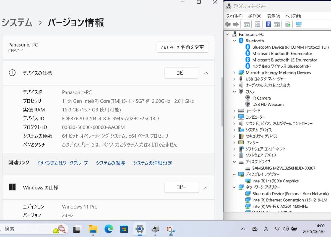Click the コピー button for デバイスの仕様
Screen dimensions: 331x237
pyautogui.click(x=181, y=73)
